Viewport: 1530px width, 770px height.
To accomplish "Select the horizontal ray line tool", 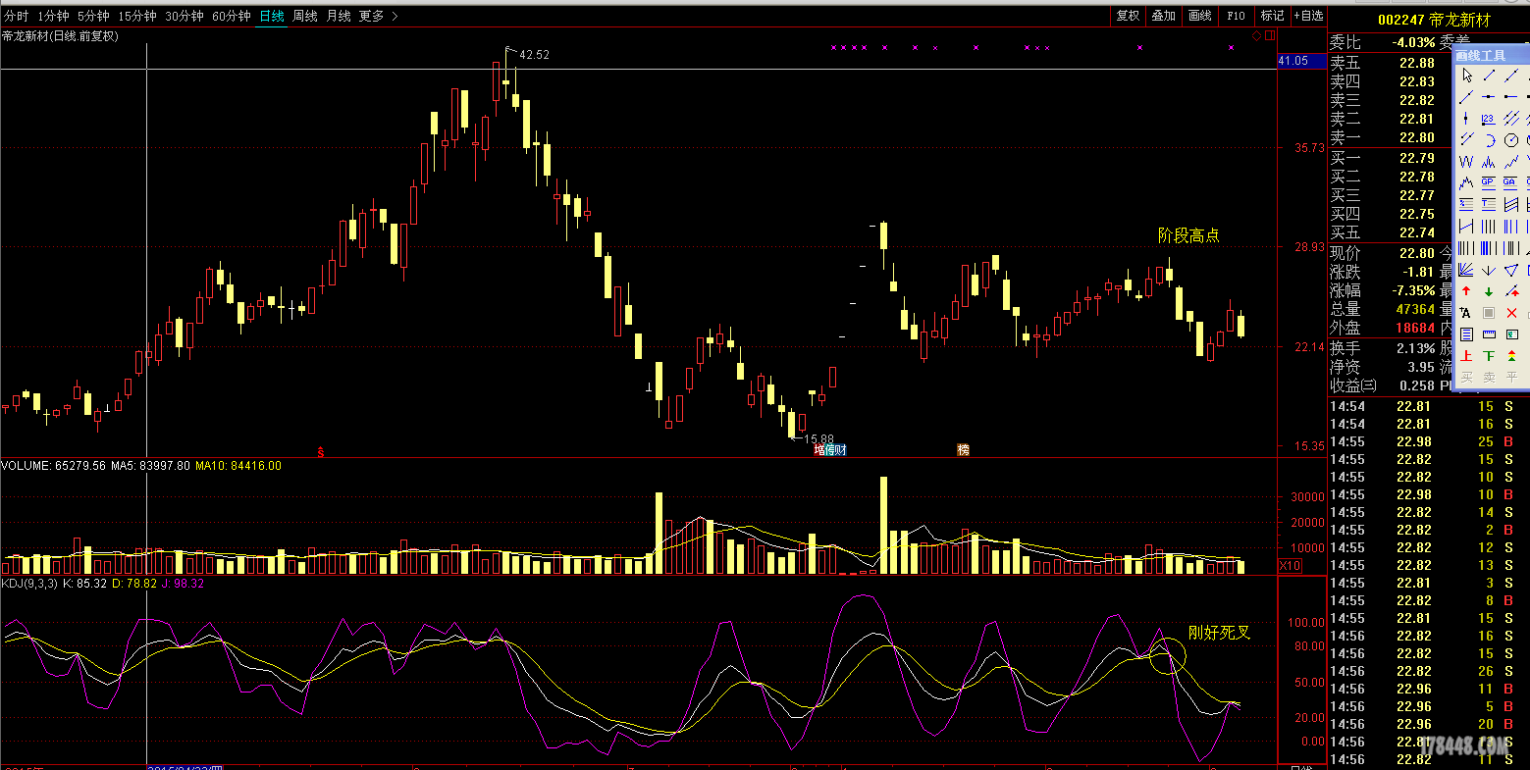I will pyautogui.click(x=1511, y=96).
